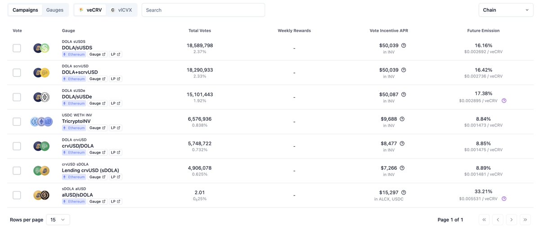This screenshot has height=231, width=540.
Task: Open LP link for Lending crvUSD (sDOLA)
Action: click(116, 177)
